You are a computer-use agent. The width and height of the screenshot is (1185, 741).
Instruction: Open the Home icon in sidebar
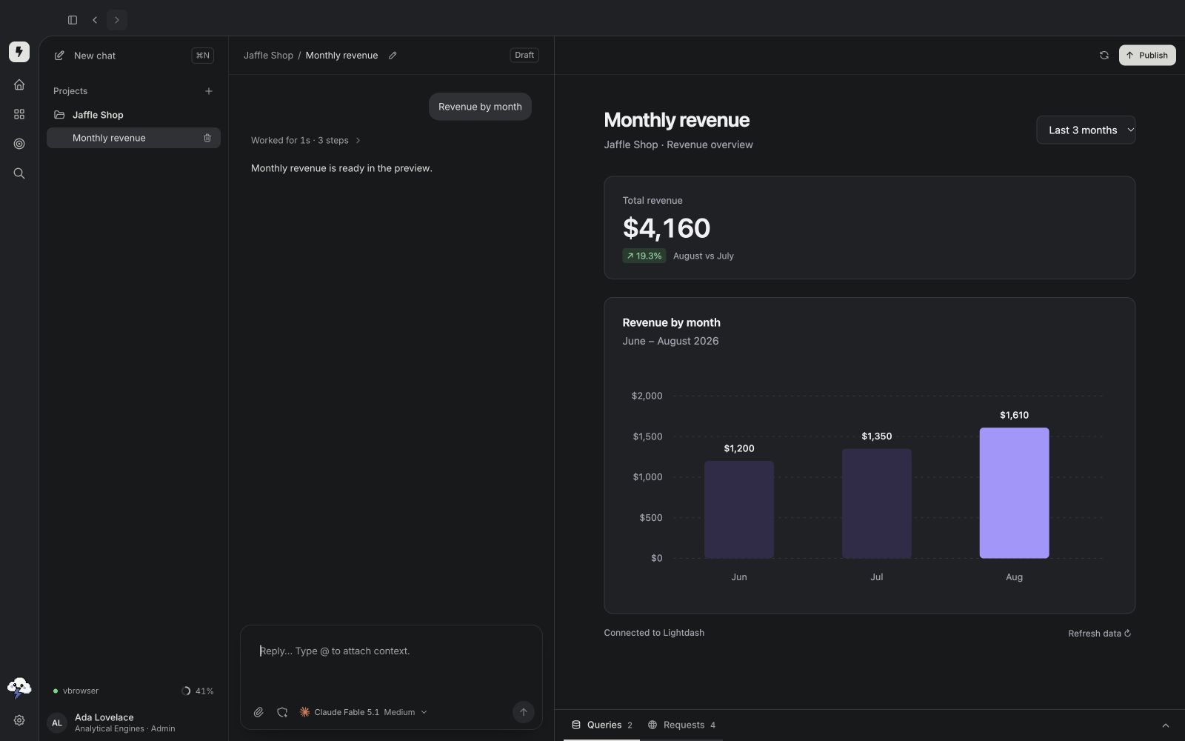click(19, 84)
